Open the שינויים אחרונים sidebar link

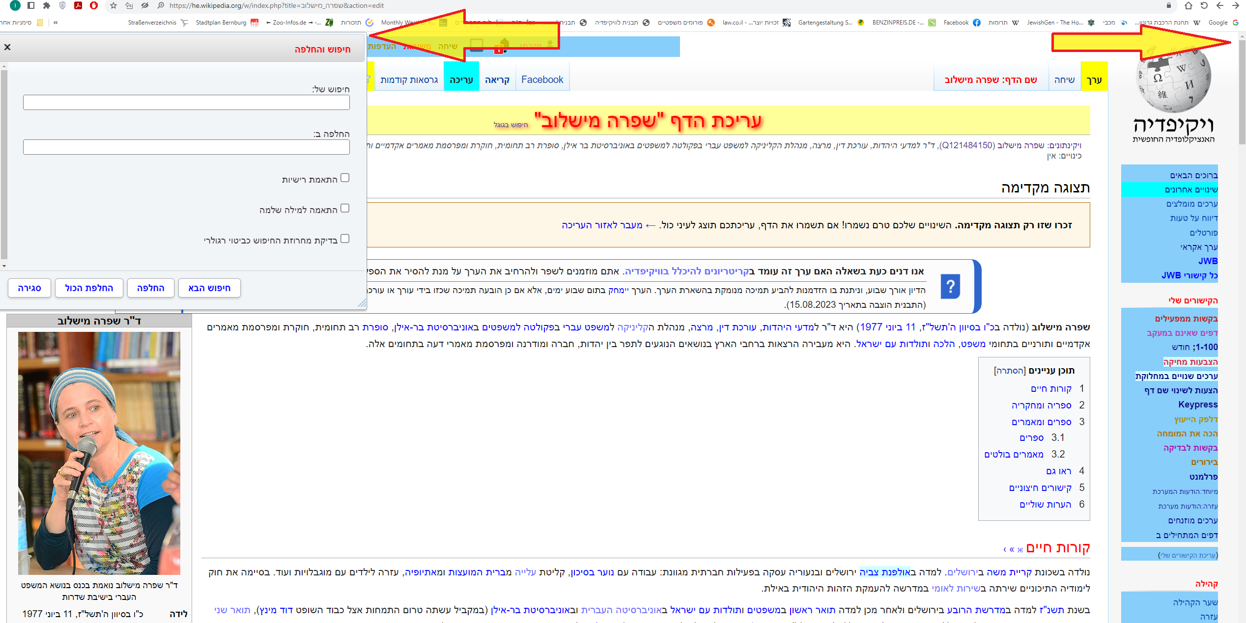tap(1191, 190)
